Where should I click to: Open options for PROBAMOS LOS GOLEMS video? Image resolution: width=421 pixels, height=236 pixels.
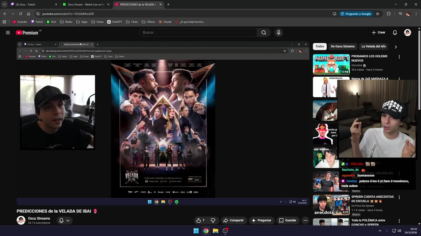pos(399,57)
